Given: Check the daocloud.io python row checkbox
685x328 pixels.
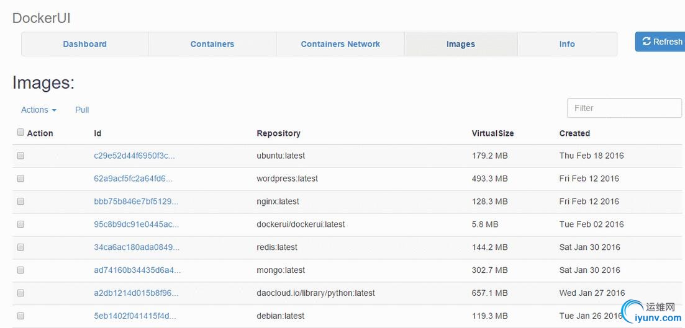Looking at the screenshot, I should click(x=20, y=293).
